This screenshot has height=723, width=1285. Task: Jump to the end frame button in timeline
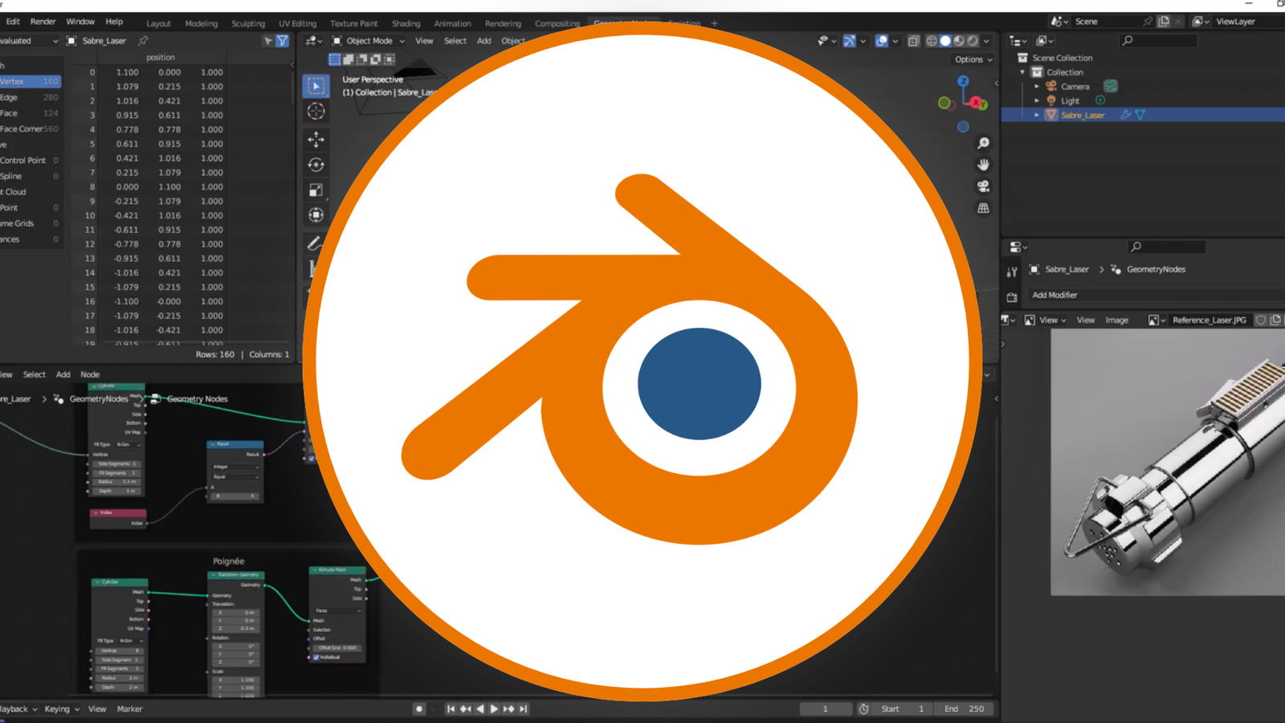(x=524, y=709)
